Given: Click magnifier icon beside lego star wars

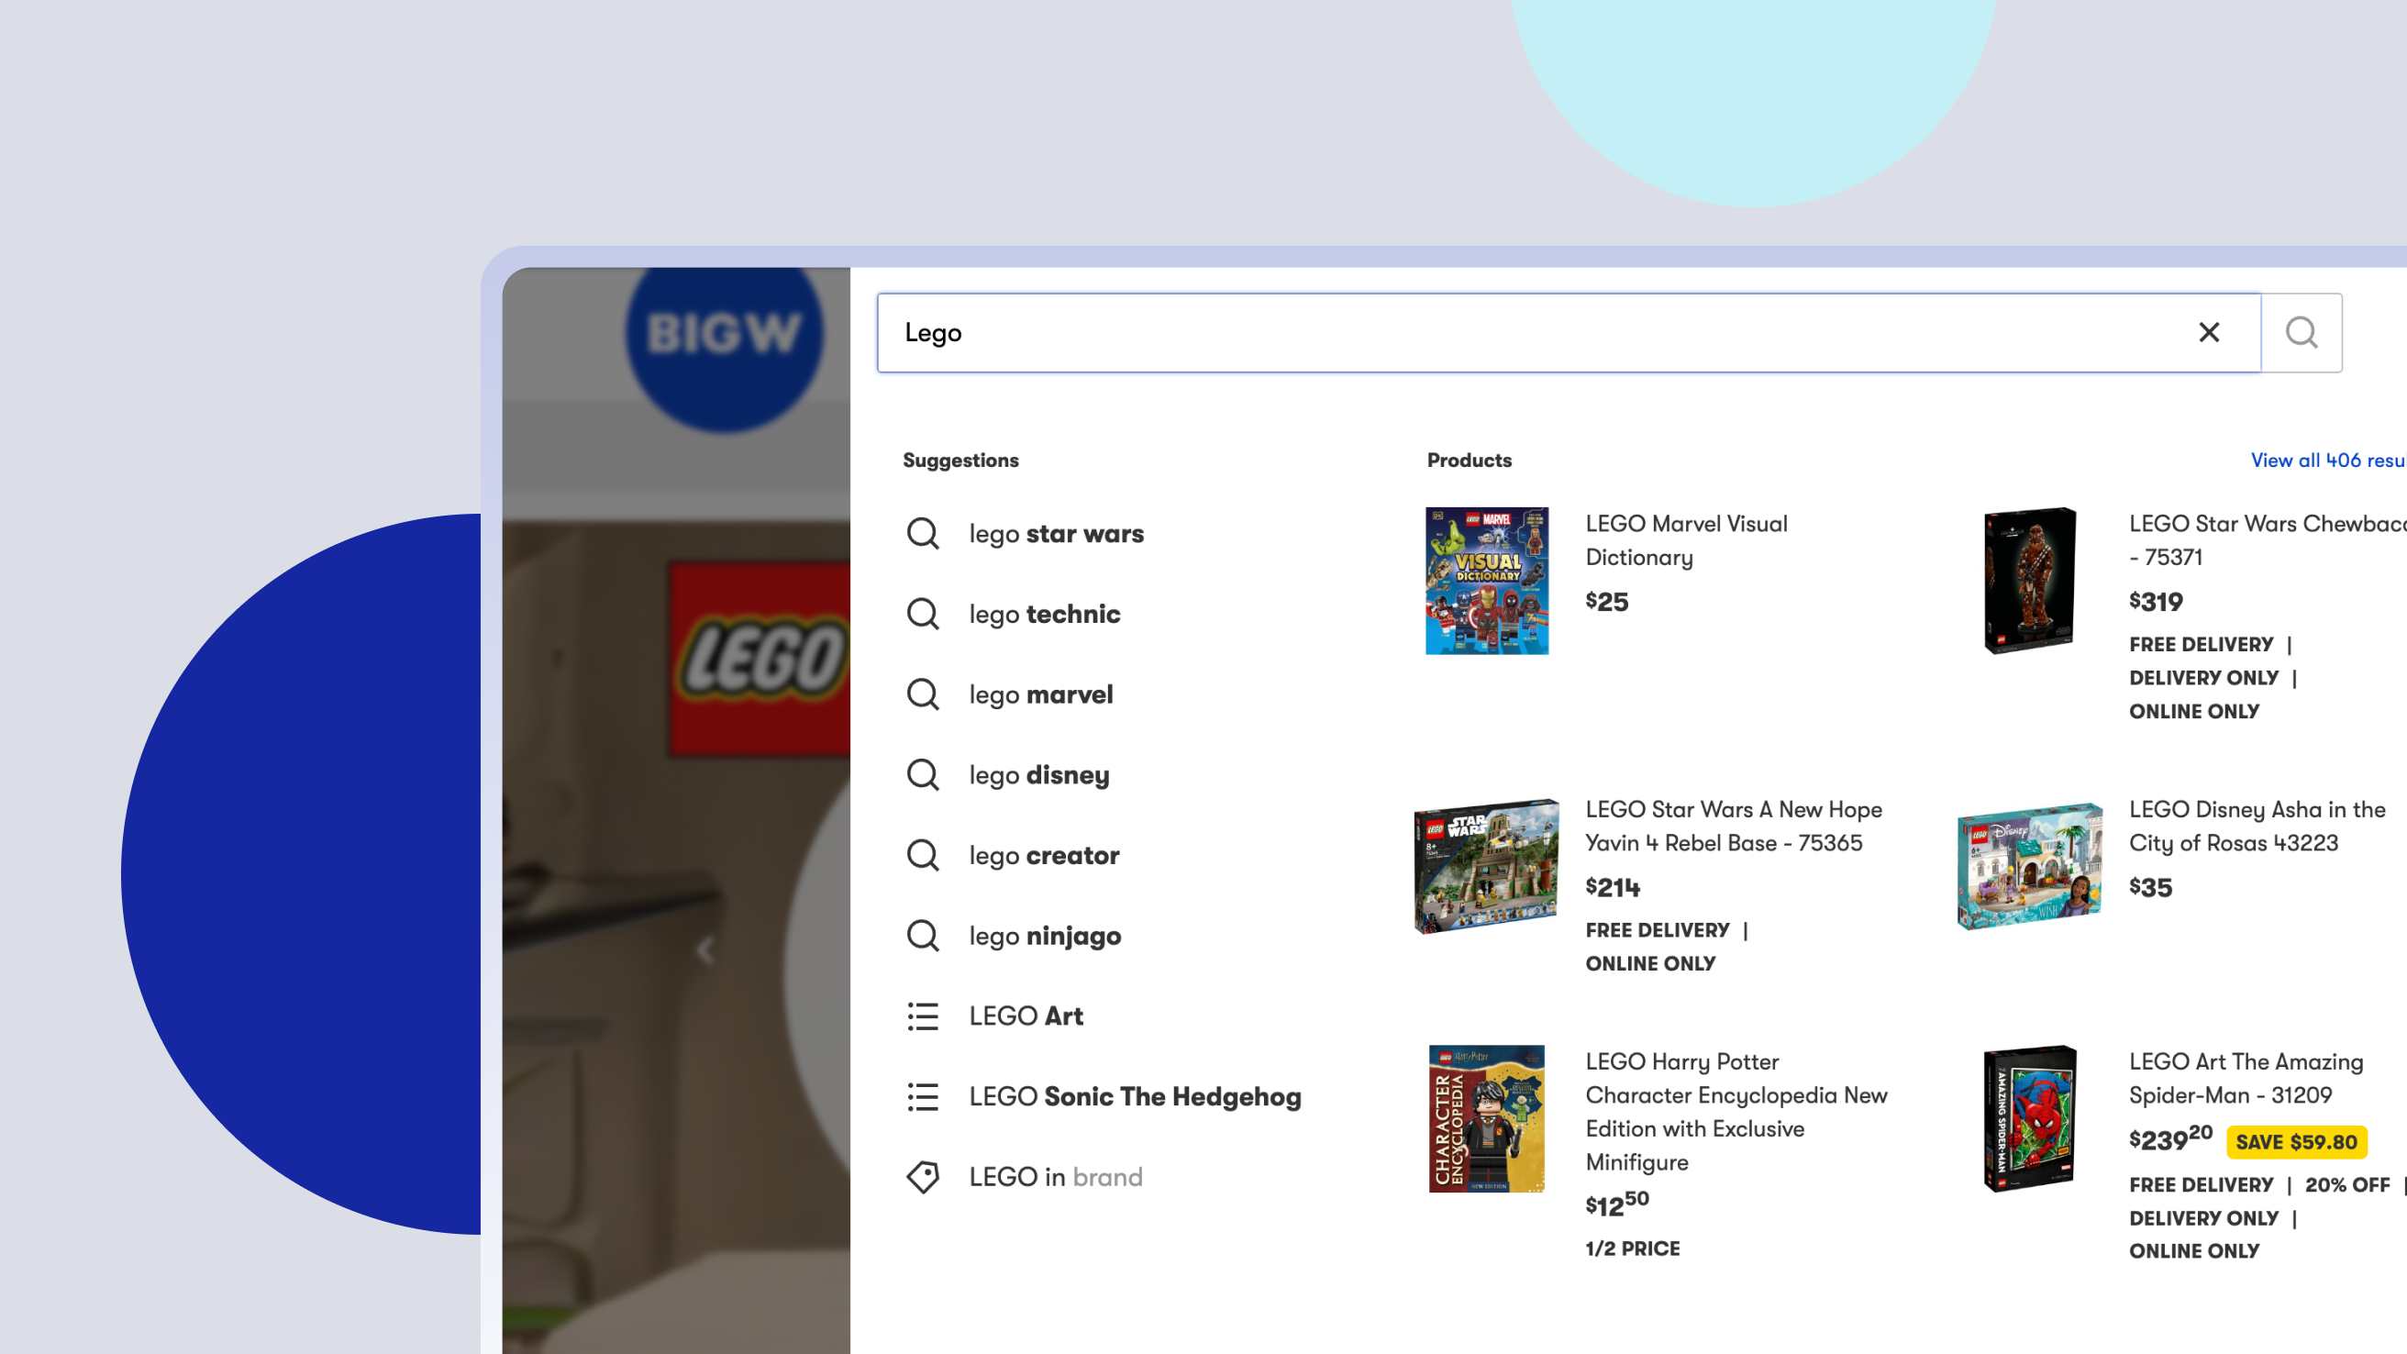Looking at the screenshot, I should click(923, 534).
